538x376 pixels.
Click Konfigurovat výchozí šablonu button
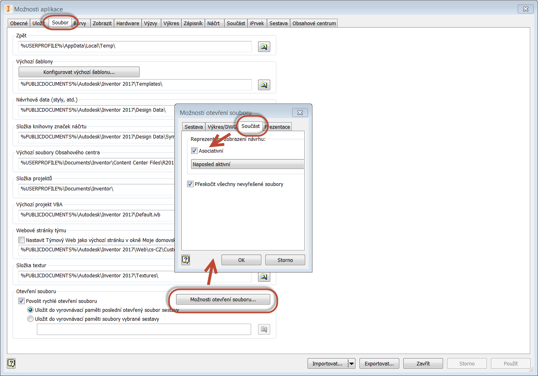79,72
